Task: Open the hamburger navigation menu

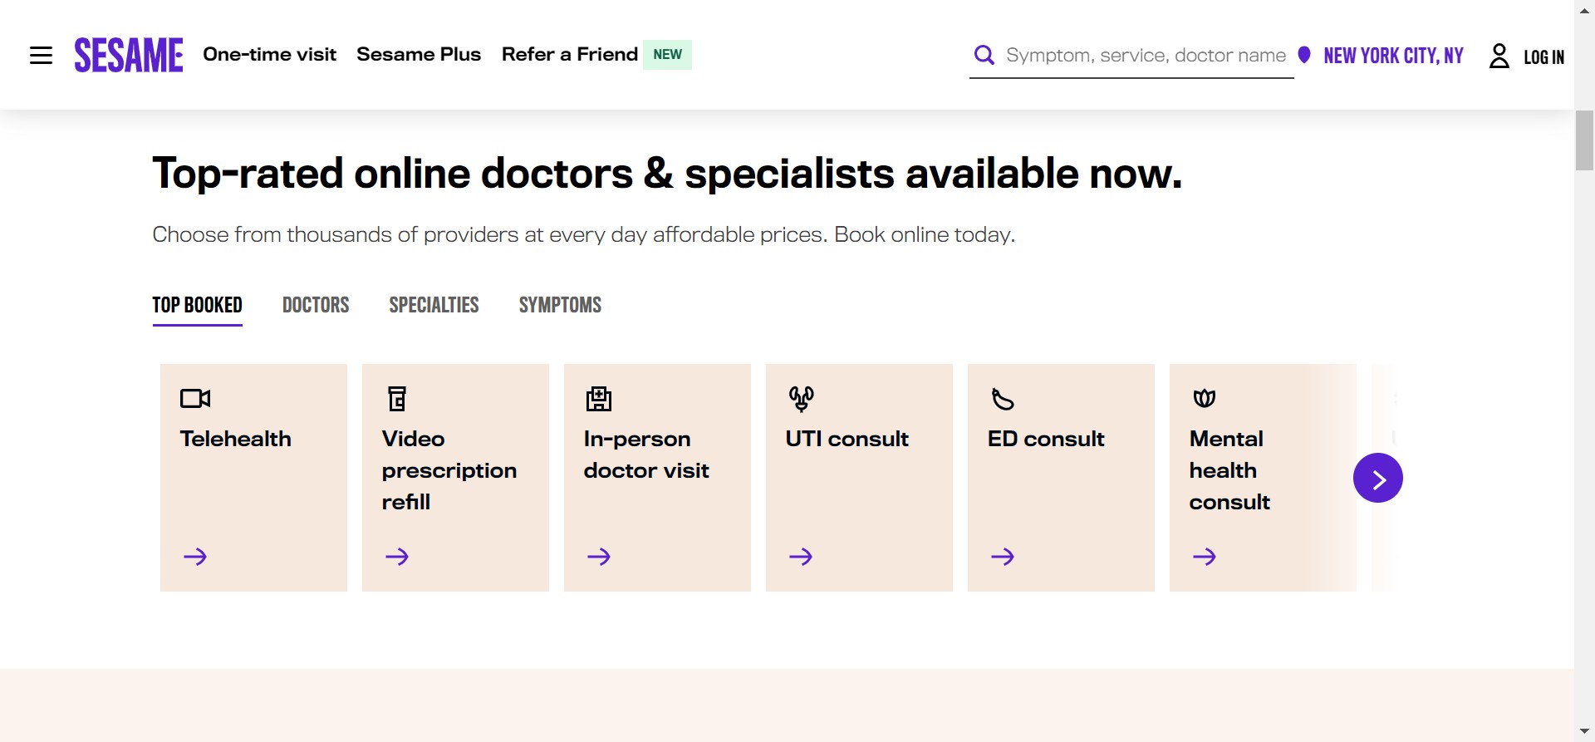Action: click(x=41, y=56)
